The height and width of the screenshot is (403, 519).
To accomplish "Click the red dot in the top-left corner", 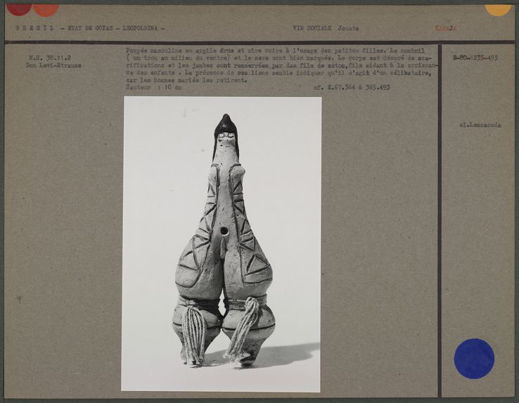I will coord(19,8).
